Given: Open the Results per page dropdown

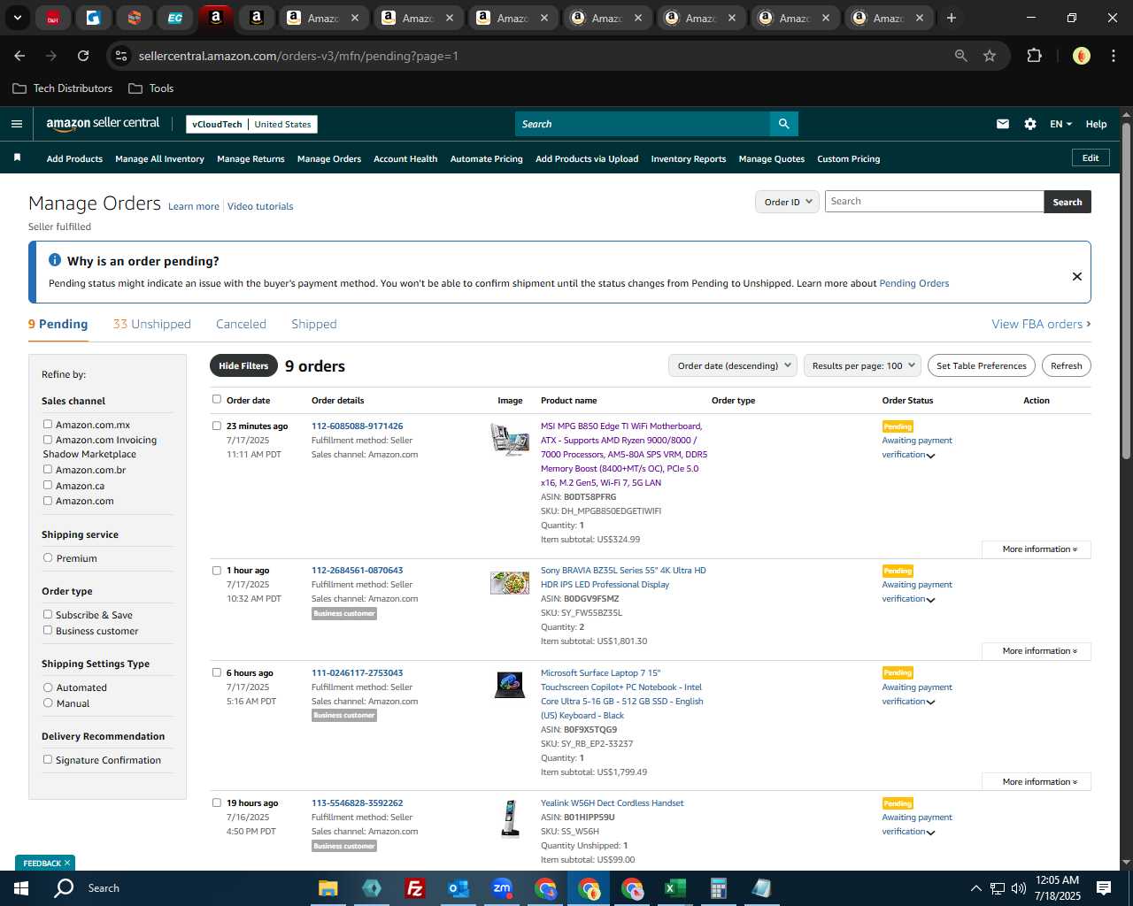Looking at the screenshot, I should [862, 365].
